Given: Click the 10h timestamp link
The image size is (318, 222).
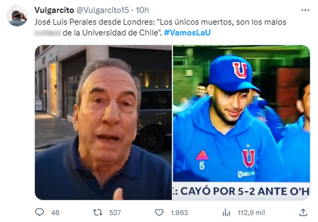Looking at the screenshot, I should click(x=142, y=10).
